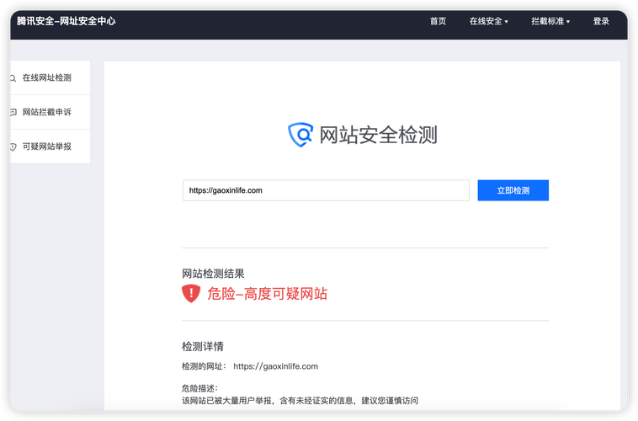Go to 首页 in top navigation
The height and width of the screenshot is (421, 638).
click(438, 21)
